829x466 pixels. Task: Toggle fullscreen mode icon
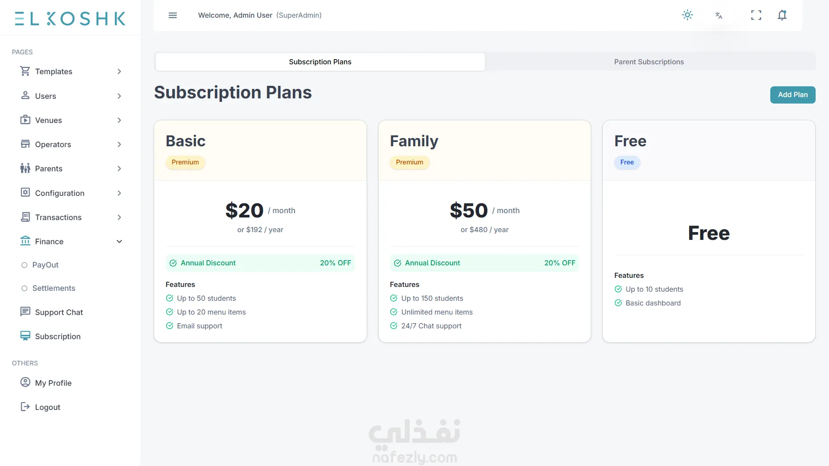point(756,16)
